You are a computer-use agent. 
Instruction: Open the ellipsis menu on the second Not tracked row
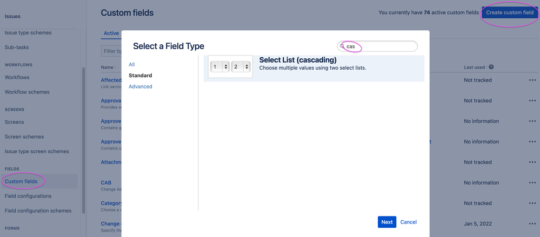[x=532, y=101]
